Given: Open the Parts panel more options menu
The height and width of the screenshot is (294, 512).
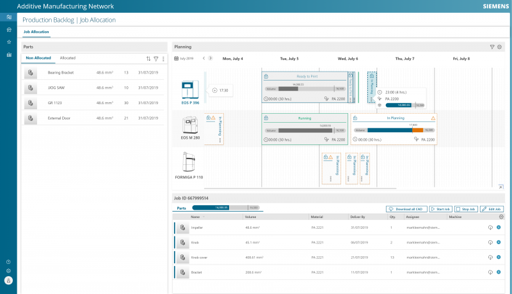Looking at the screenshot, I should tap(163, 58).
